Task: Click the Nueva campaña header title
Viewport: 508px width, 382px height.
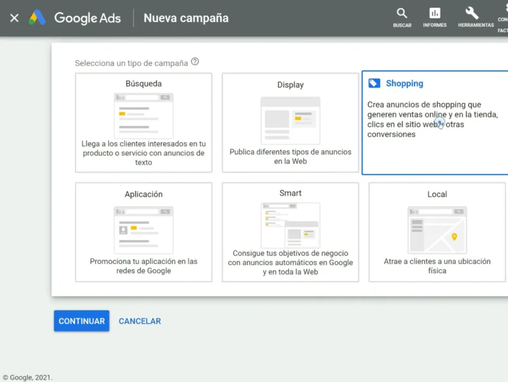Action: tap(186, 18)
